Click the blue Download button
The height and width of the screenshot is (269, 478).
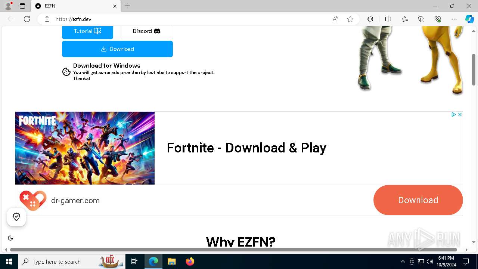click(117, 49)
